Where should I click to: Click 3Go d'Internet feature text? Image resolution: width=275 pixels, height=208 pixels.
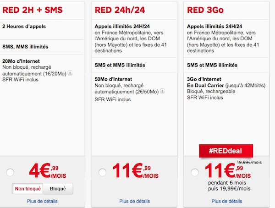pyautogui.click(x=204, y=79)
